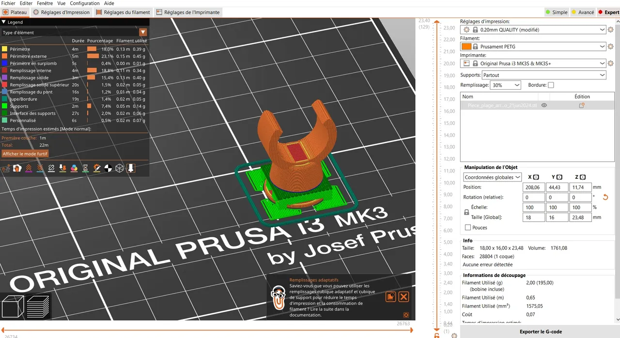Image resolution: width=620 pixels, height=338 pixels.
Task: Expand the Remplissage 30% dropdown
Action: (505, 85)
